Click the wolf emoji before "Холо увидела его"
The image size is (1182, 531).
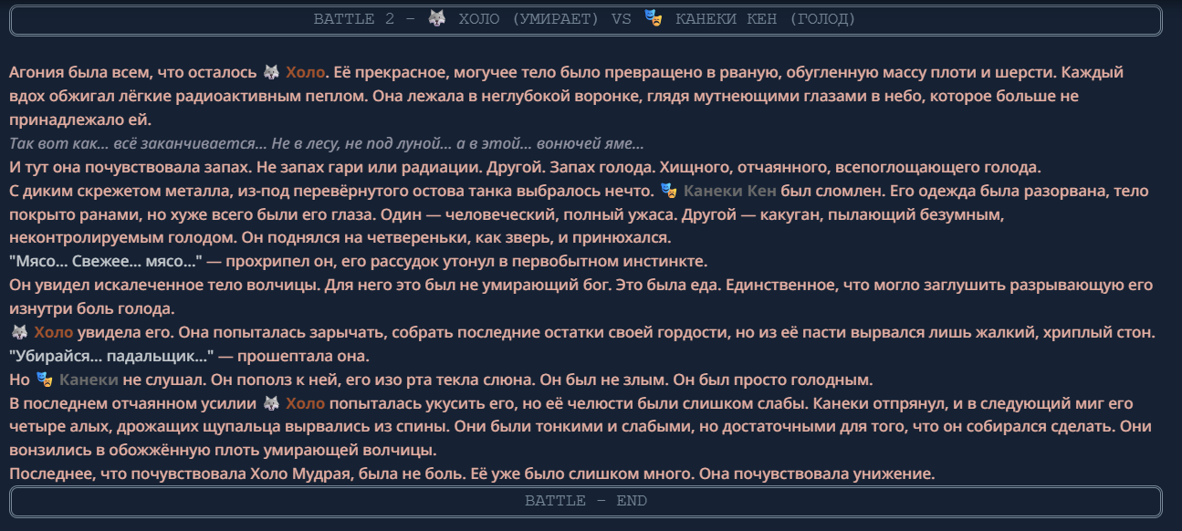coord(19,332)
